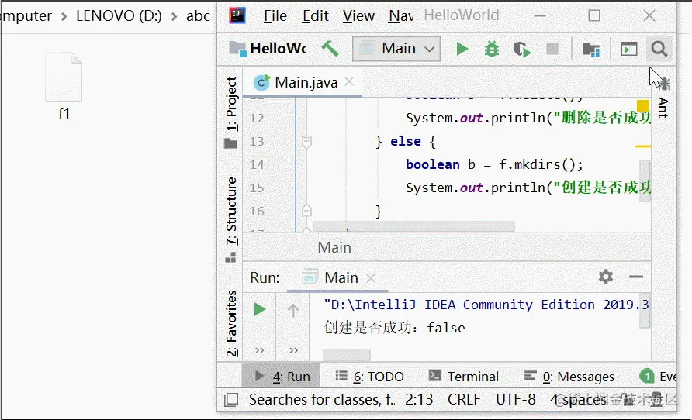This screenshot has width=692, height=420.
Task: Start debugging with the bug icon
Action: [x=491, y=49]
